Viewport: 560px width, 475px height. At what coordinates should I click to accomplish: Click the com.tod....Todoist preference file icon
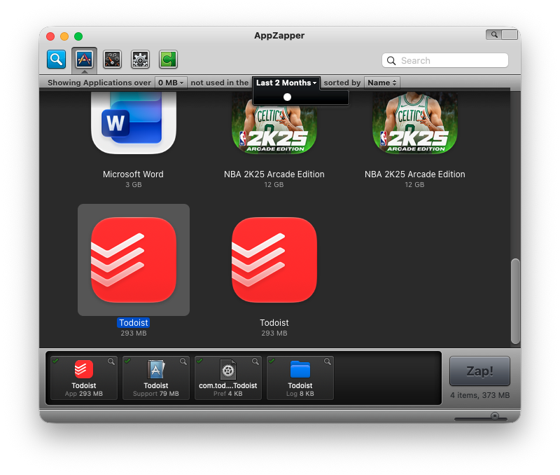[x=228, y=369]
